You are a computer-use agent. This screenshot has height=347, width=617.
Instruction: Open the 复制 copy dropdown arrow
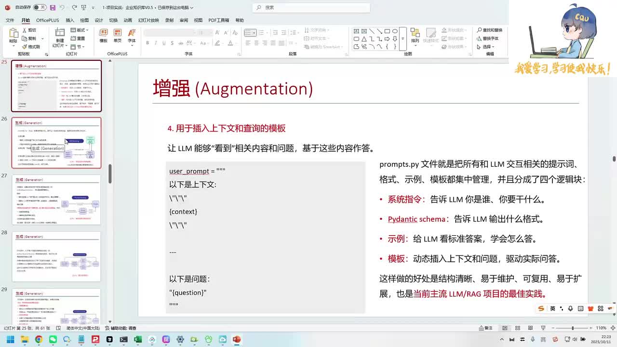42,39
